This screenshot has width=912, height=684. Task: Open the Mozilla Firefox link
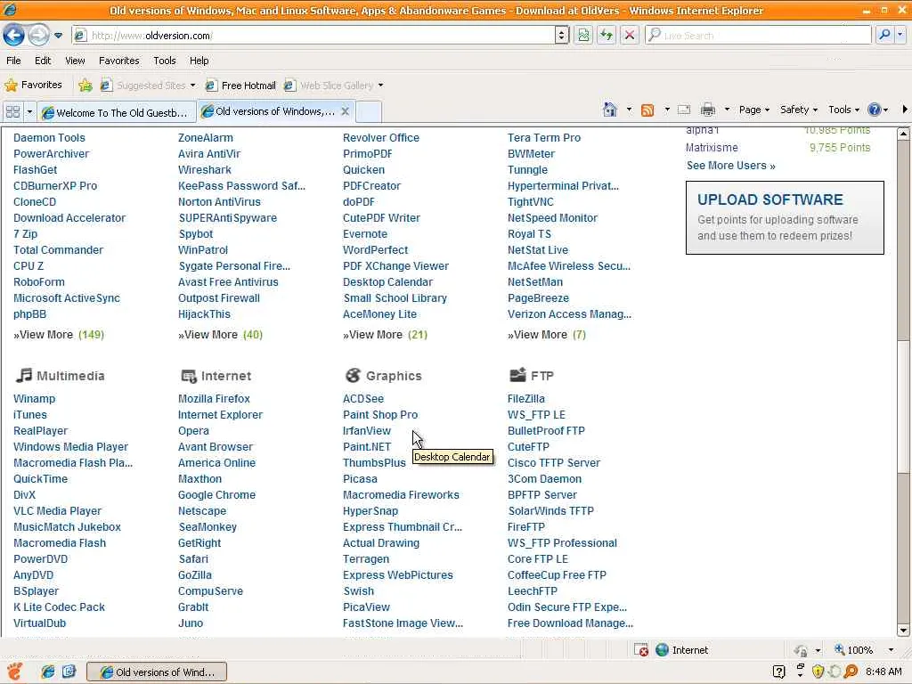pos(214,399)
